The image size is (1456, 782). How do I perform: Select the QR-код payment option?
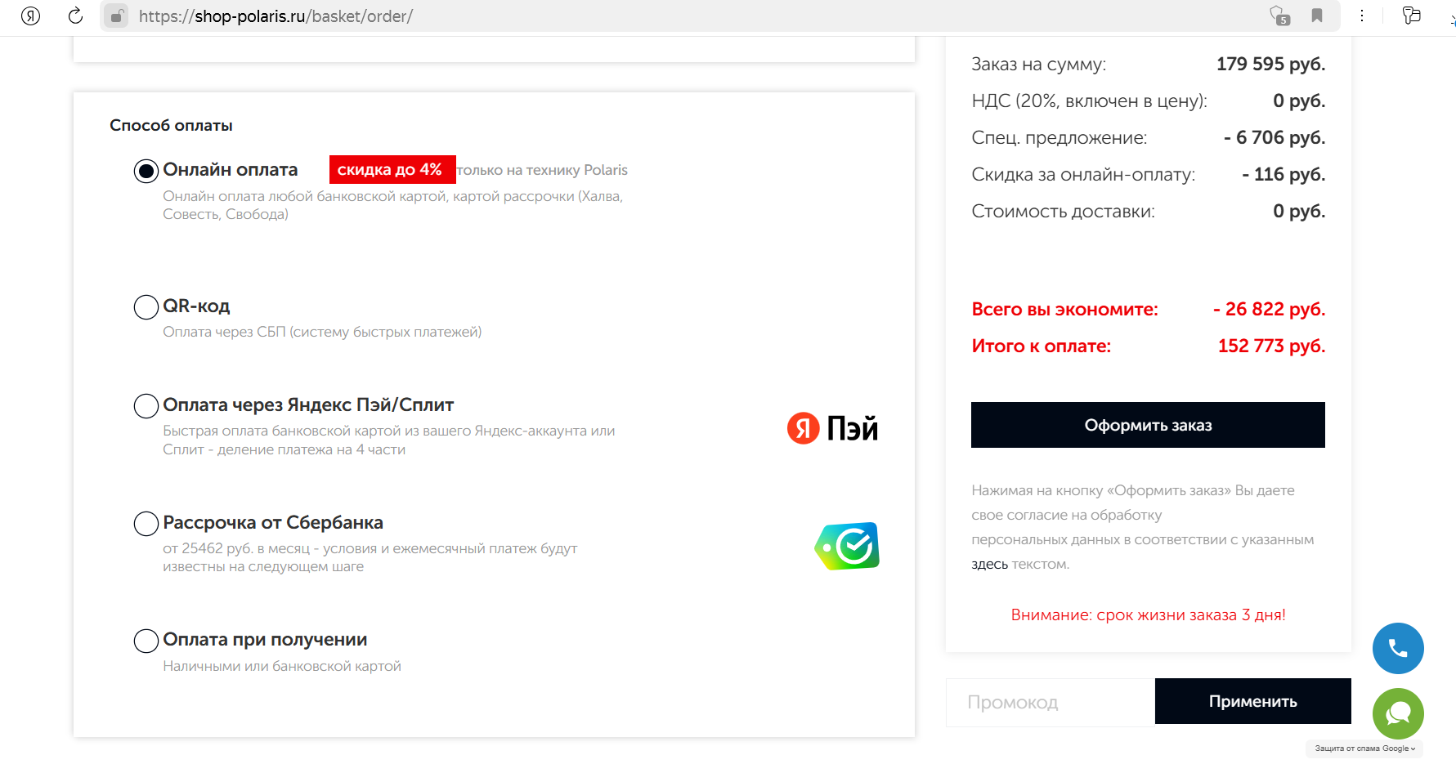pyautogui.click(x=146, y=307)
